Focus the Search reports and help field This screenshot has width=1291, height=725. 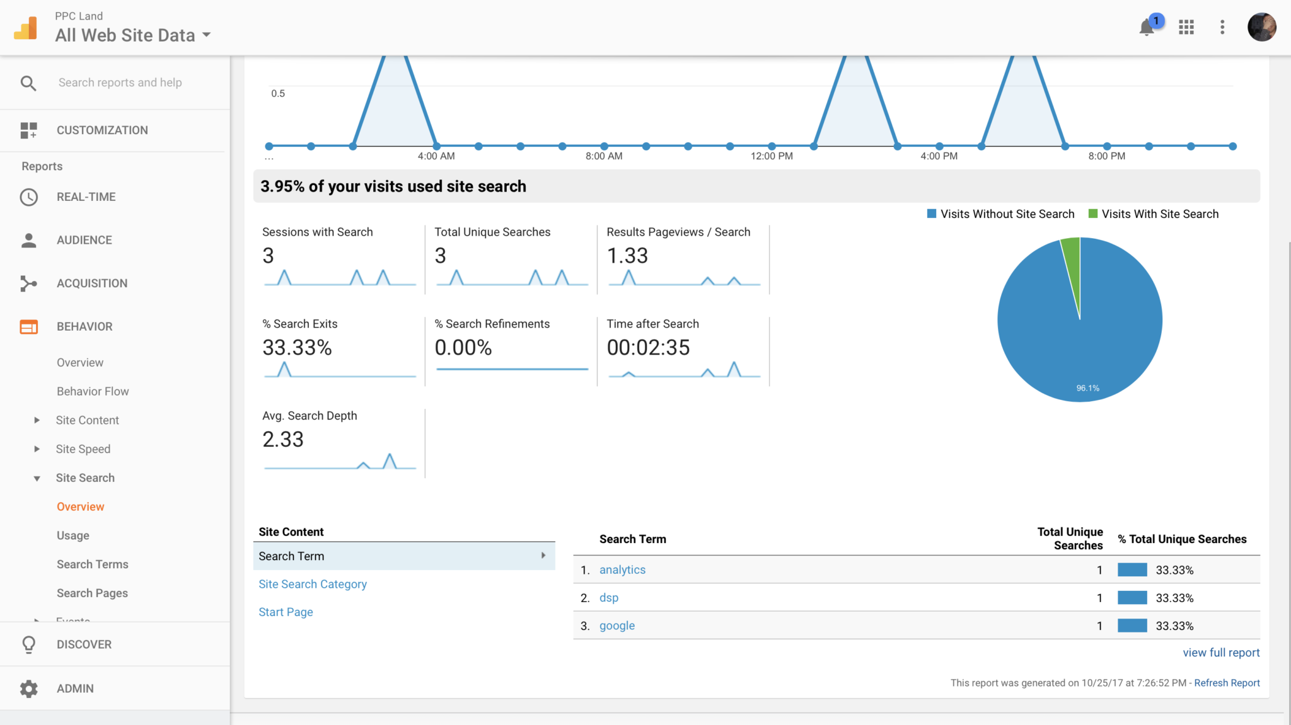click(x=120, y=83)
